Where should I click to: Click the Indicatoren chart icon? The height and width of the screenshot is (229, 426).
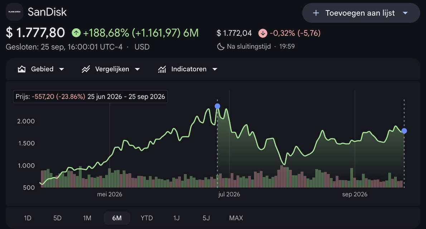point(162,69)
